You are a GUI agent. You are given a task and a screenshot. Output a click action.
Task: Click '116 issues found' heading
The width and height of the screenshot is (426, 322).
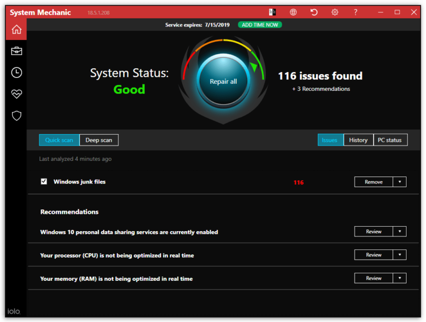[320, 76]
